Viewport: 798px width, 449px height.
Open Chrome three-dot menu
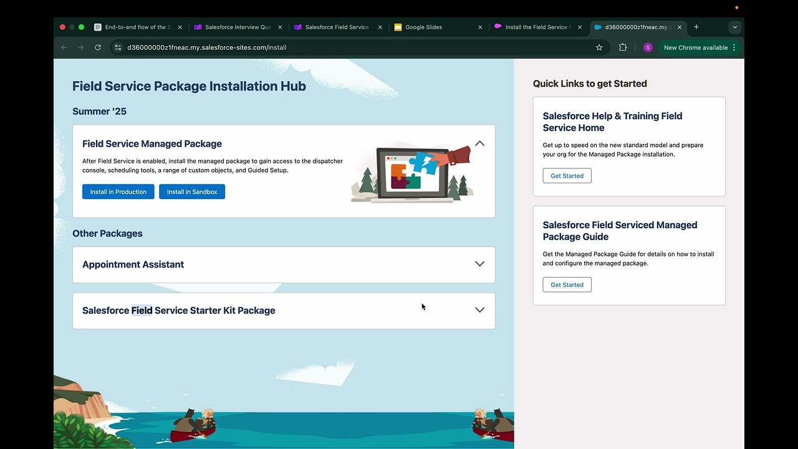pyautogui.click(x=734, y=47)
